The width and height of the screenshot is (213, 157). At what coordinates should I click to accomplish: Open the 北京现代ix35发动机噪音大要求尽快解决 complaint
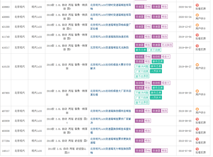point(110,66)
